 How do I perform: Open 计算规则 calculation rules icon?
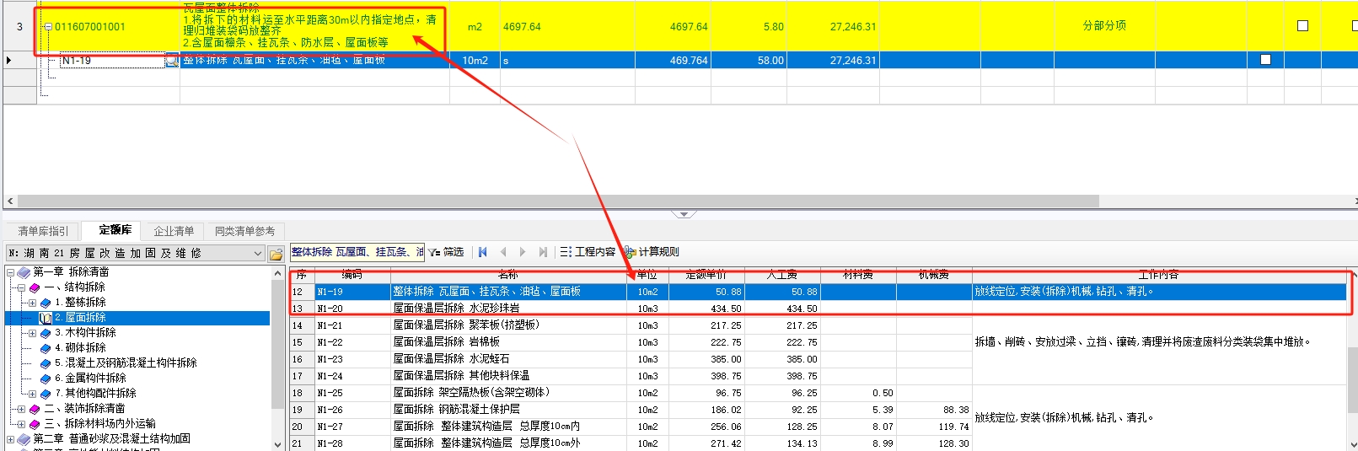pyautogui.click(x=630, y=252)
